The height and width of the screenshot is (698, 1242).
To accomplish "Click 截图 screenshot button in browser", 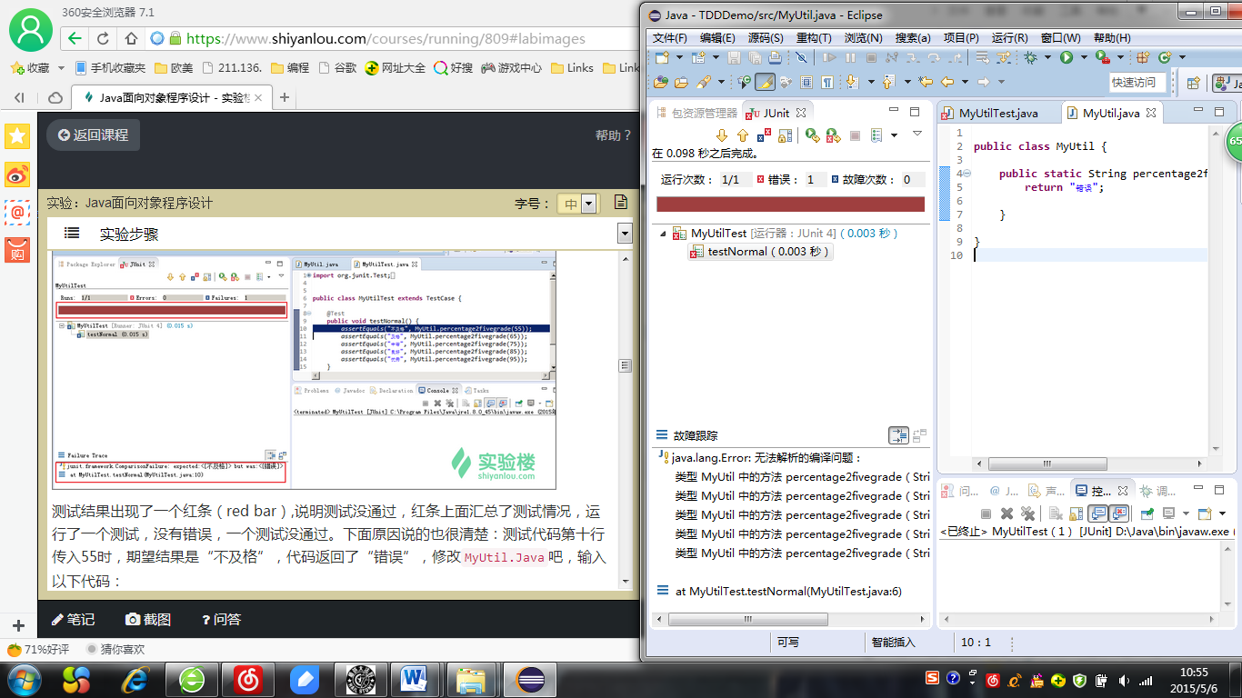I will point(148,619).
